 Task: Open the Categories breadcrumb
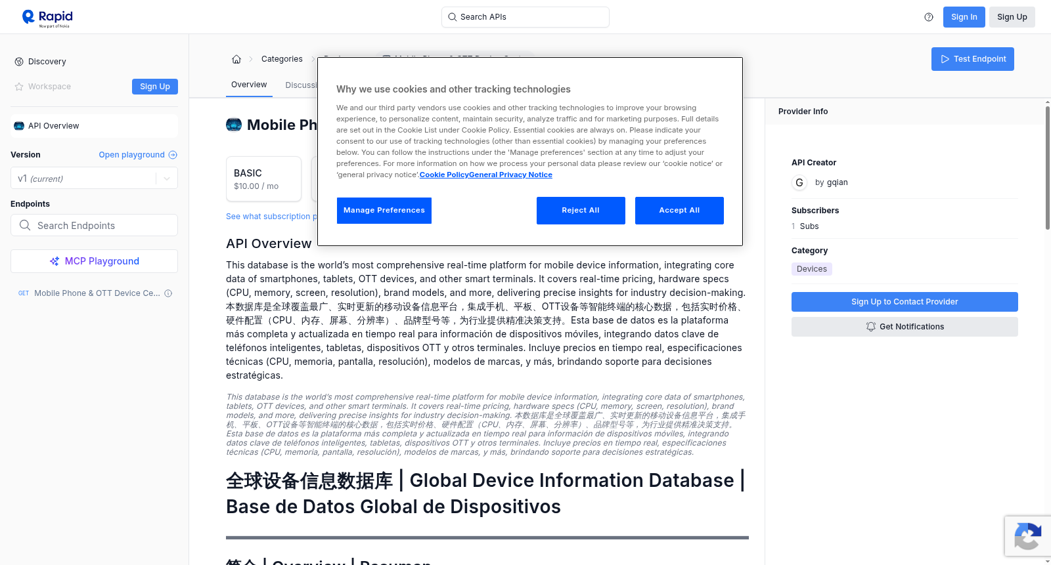pyautogui.click(x=282, y=59)
